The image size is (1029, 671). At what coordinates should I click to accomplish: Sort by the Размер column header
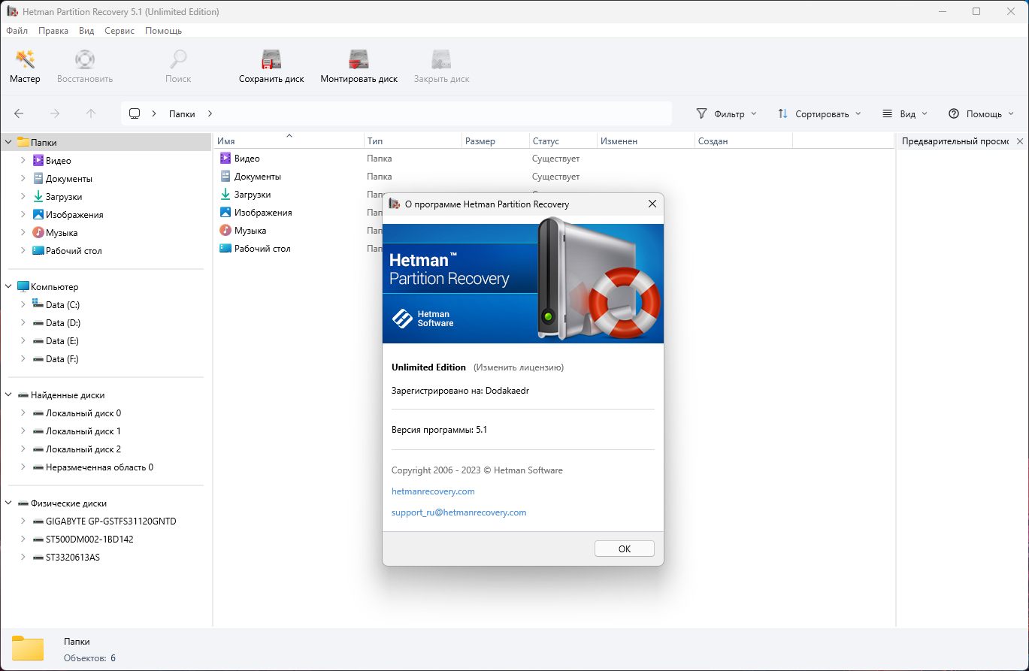click(x=495, y=141)
